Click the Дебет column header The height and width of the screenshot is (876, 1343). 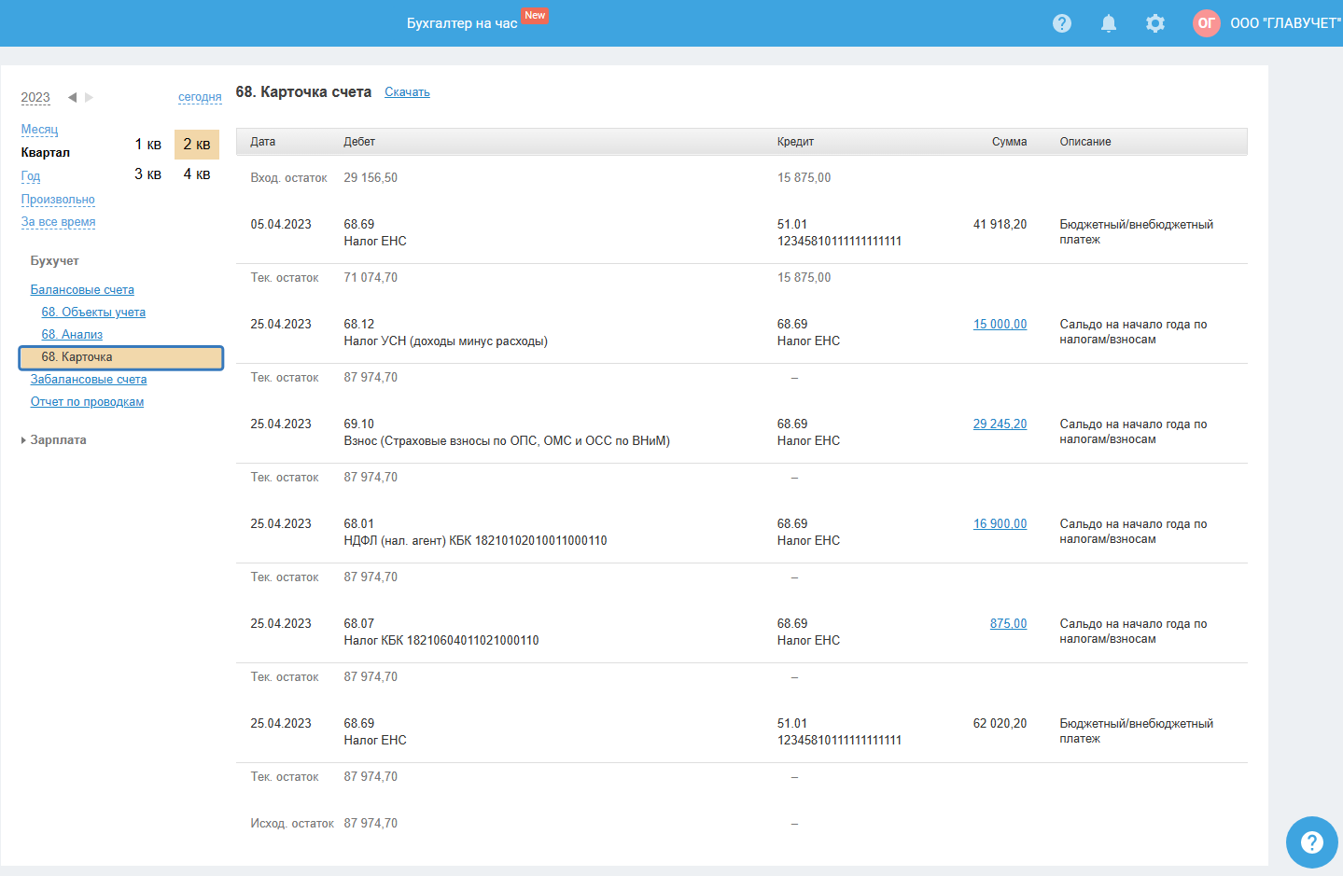pos(359,142)
